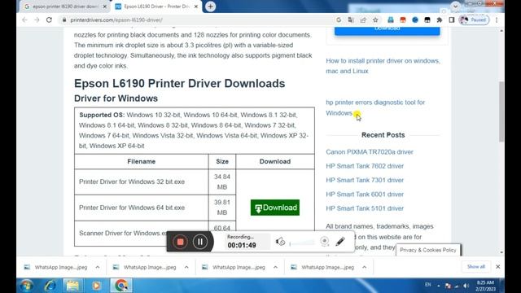Click the system tray volume icon
This screenshot has width=521, height=293.
[466, 286]
